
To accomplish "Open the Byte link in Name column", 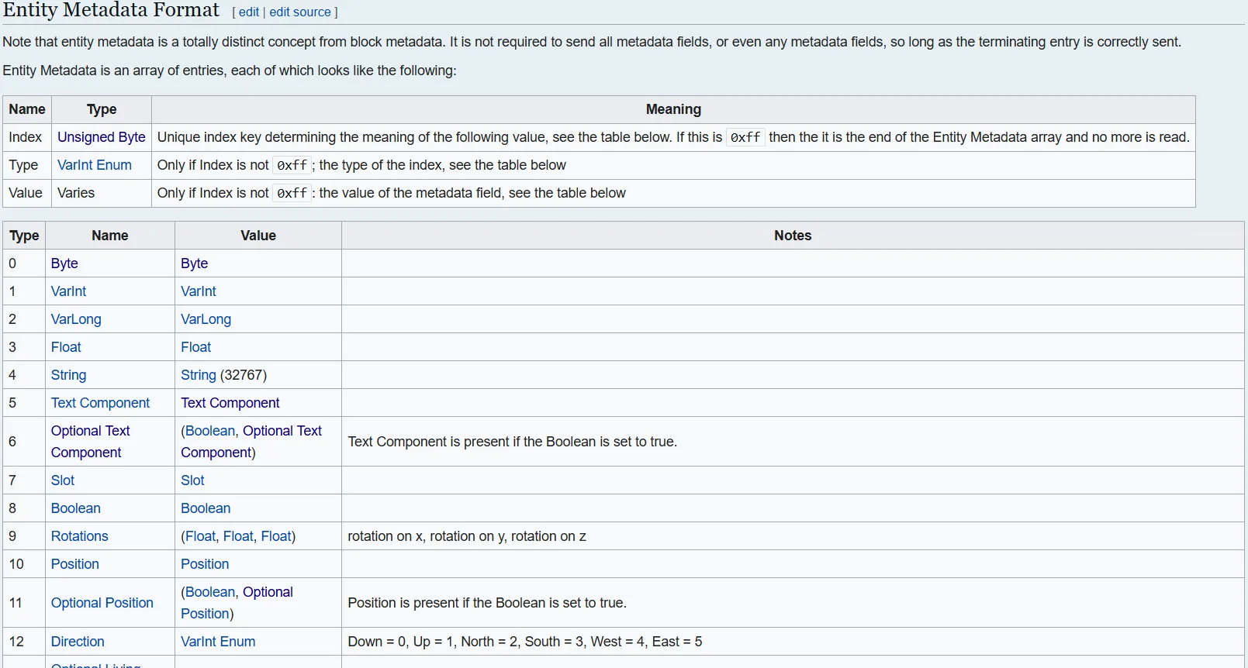I will [64, 263].
